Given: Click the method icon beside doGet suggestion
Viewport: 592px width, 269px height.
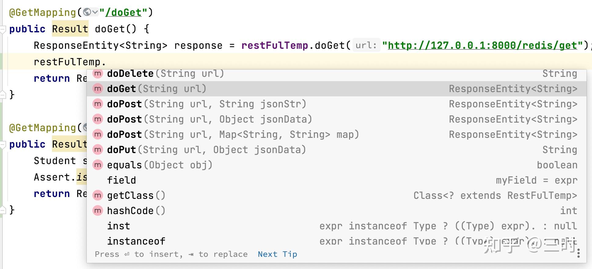Looking at the screenshot, I should click(97, 89).
